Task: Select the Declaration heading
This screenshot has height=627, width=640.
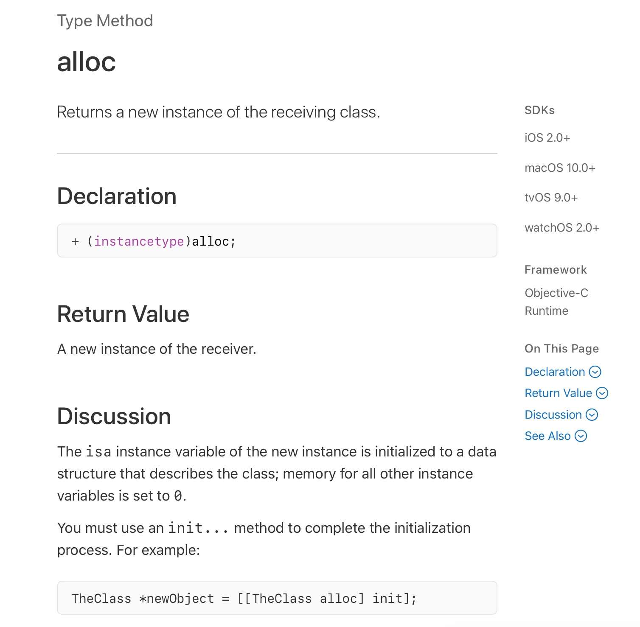Action: (x=117, y=196)
